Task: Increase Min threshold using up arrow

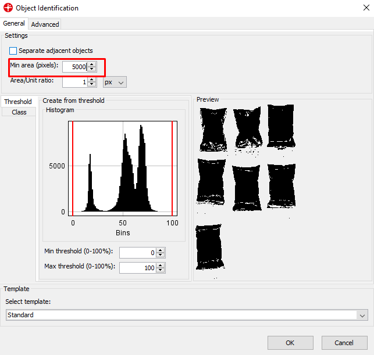Action: click(x=161, y=250)
